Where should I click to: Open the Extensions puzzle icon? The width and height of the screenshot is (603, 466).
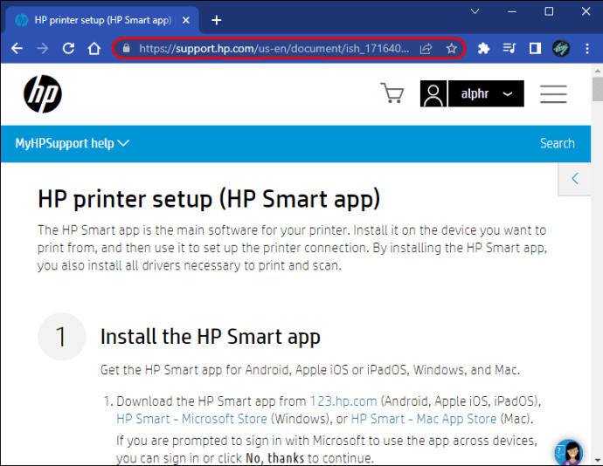(x=483, y=48)
